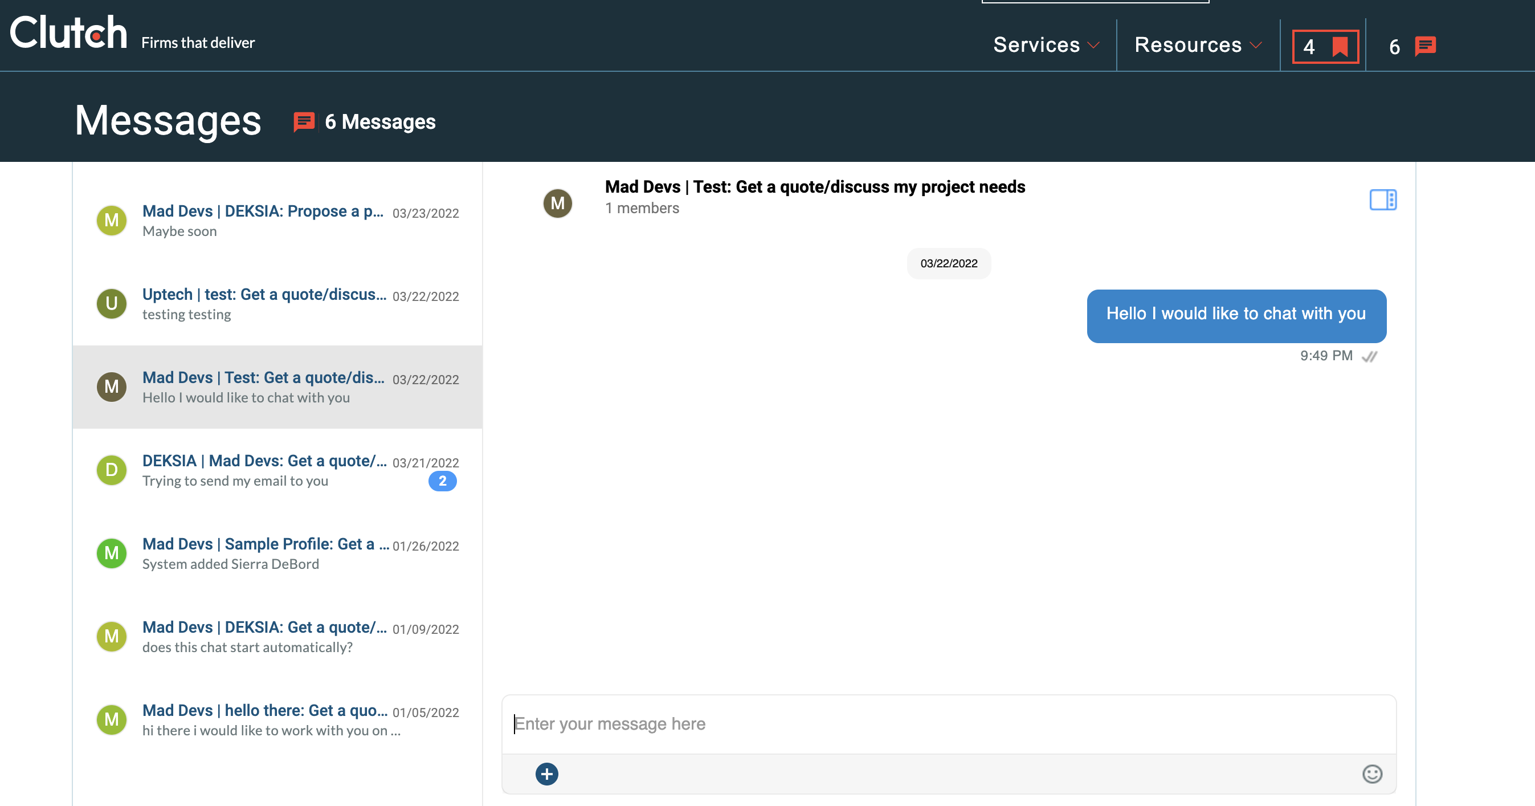This screenshot has height=806, width=1535.
Task: Click the conversation title Mad Devs | Test header
Action: tap(815, 186)
